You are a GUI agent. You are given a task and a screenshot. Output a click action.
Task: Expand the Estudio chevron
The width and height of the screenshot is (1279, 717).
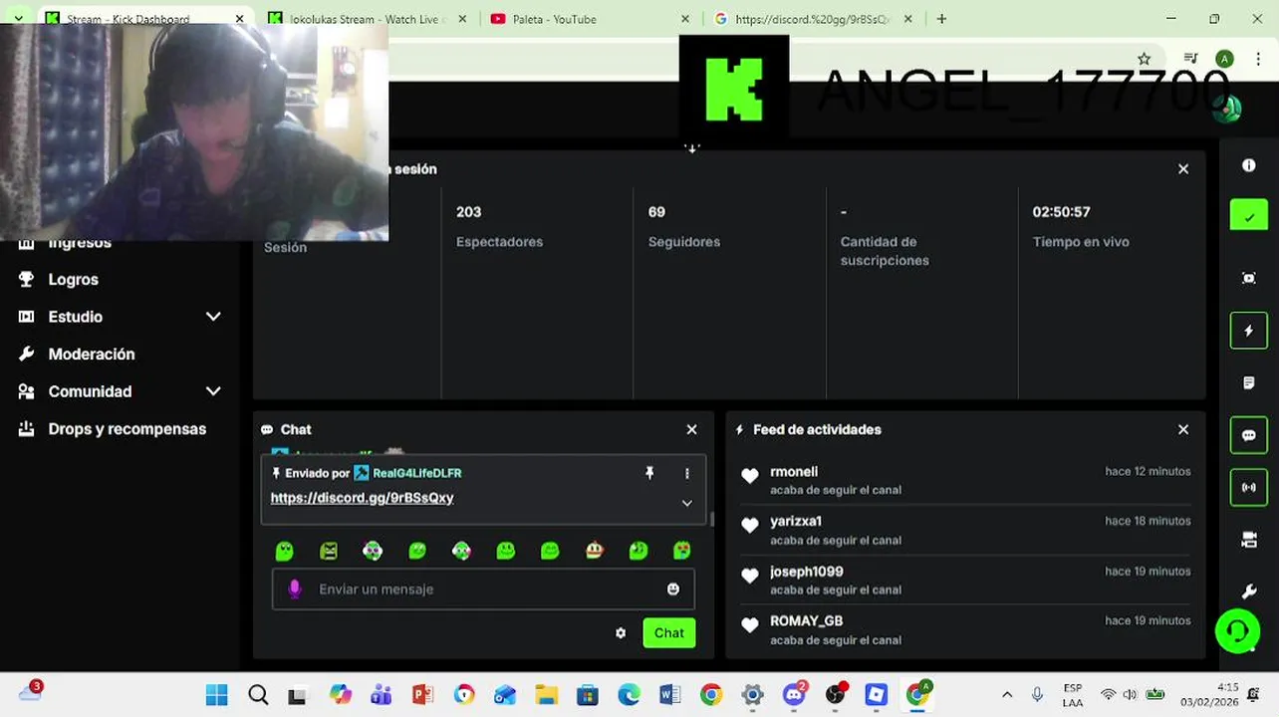click(213, 317)
